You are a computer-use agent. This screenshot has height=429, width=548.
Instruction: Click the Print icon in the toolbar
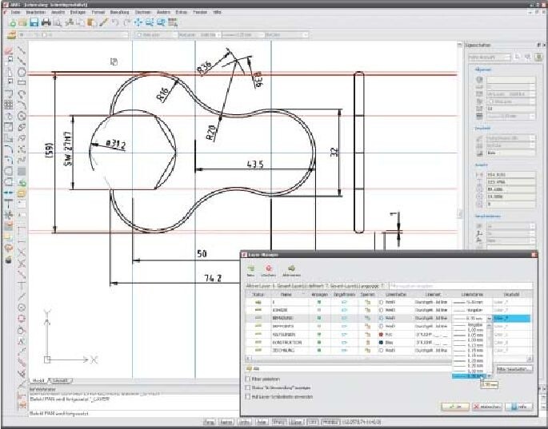(x=46, y=23)
